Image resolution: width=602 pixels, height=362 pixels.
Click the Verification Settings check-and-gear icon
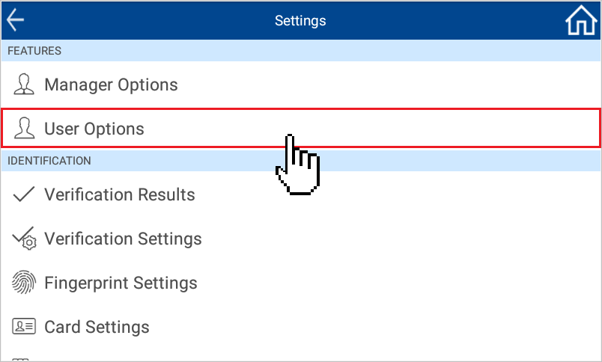(x=24, y=239)
